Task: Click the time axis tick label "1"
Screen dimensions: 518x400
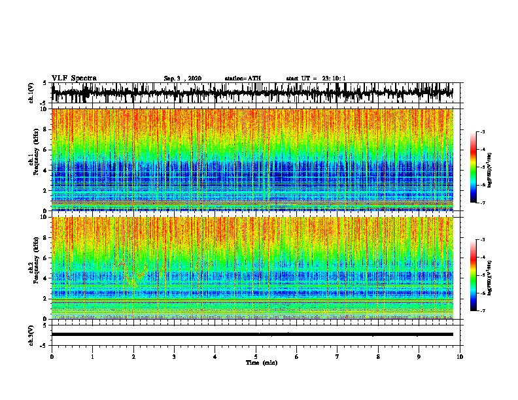Action: [93, 357]
